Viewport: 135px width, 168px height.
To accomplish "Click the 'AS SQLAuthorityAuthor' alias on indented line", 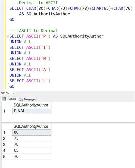I will point(44,14).
